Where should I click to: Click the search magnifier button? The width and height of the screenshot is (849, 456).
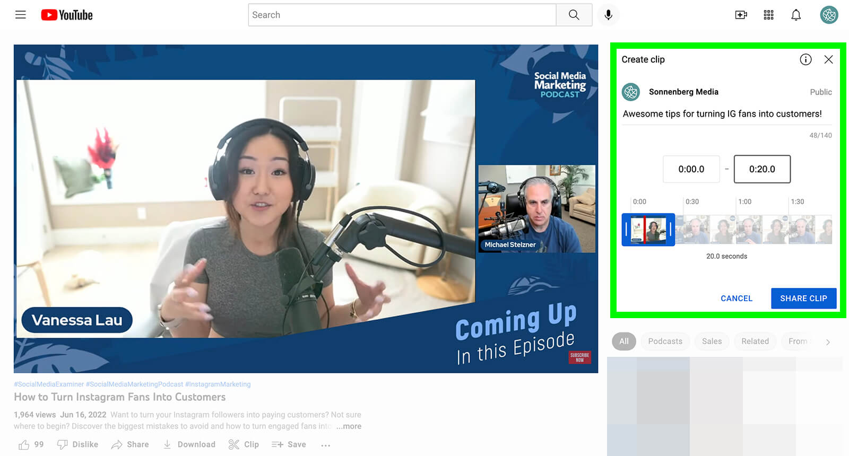pos(574,15)
